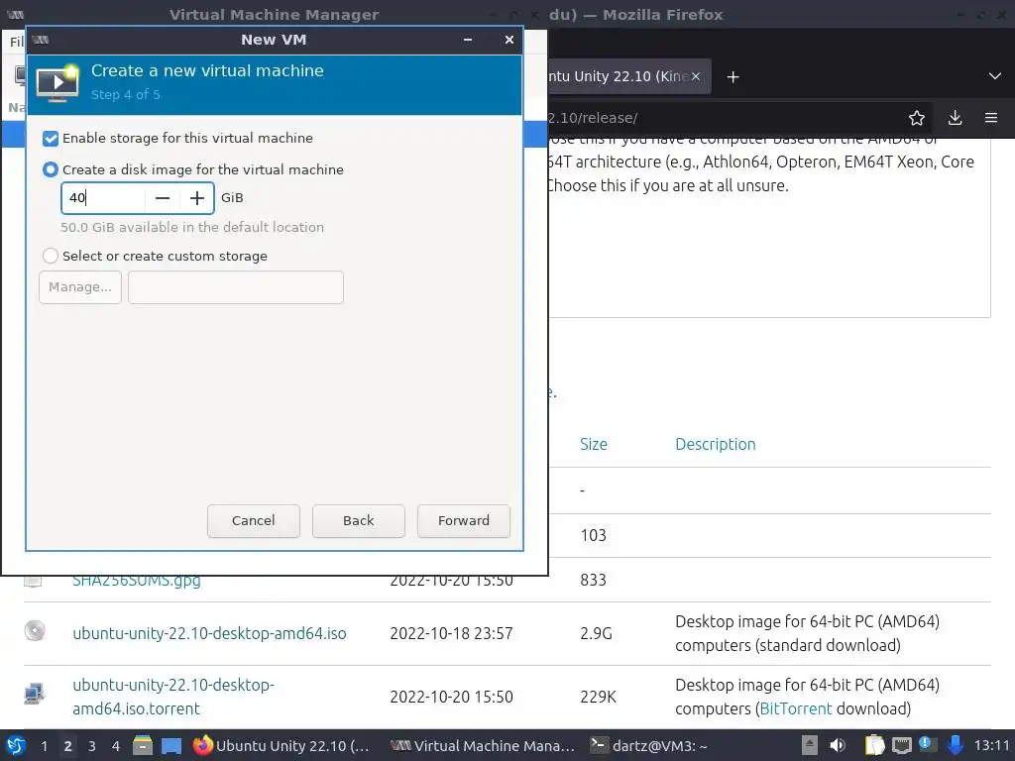Sort file listing by Size column
1015x761 pixels.
click(594, 444)
